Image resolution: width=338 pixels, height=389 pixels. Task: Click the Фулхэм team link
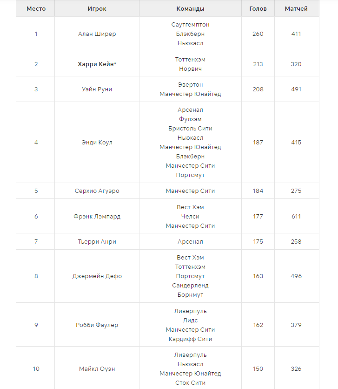tap(190, 119)
